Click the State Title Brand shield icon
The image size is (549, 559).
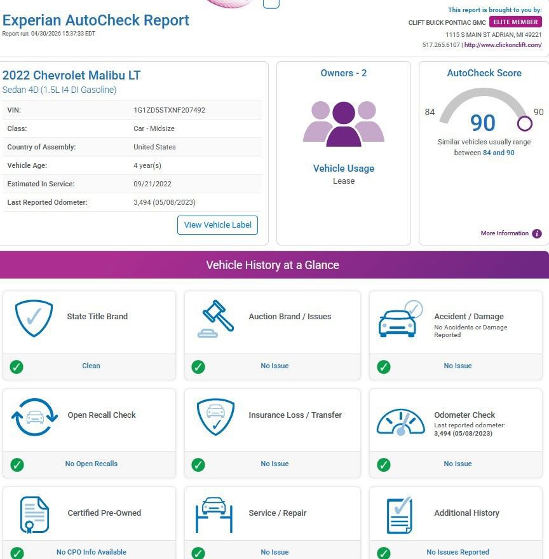[x=34, y=318]
